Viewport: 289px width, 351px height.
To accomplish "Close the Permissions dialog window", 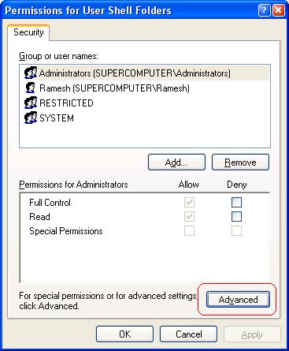I will pos(278,10).
